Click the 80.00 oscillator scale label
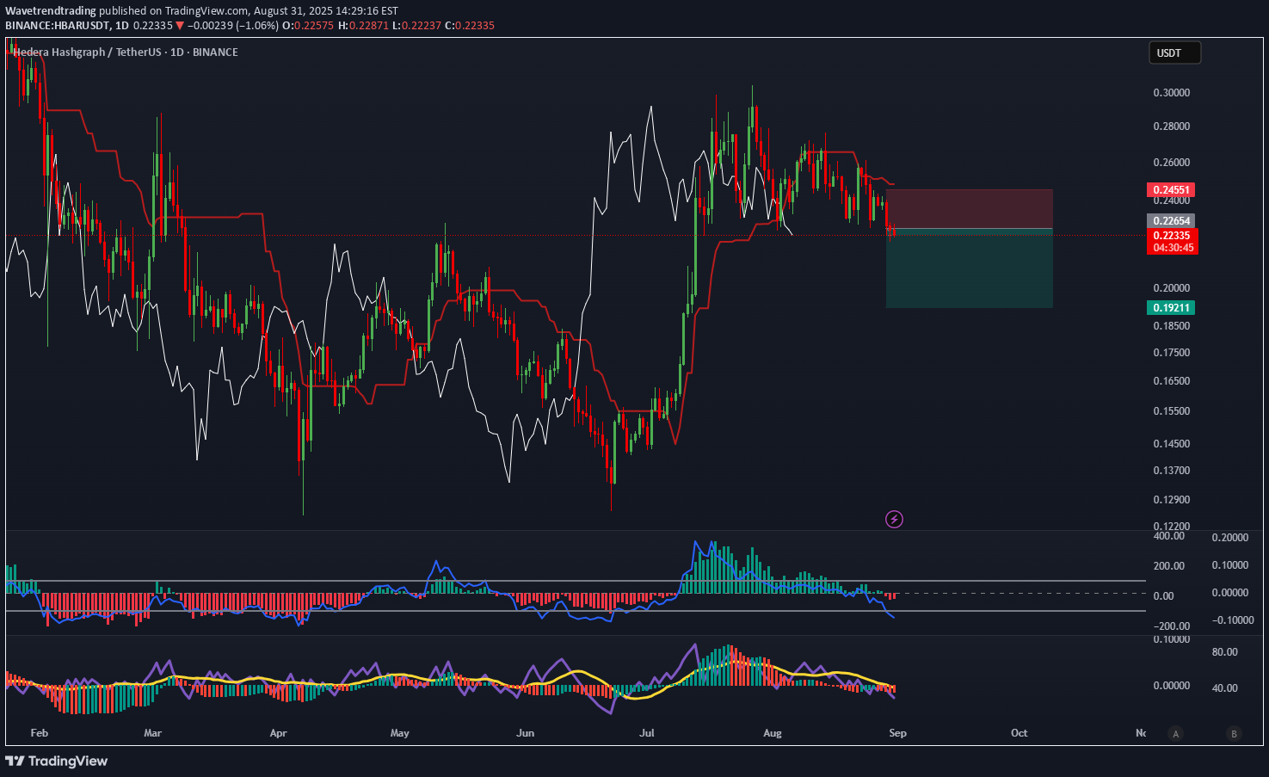The image size is (1269, 777). tap(1225, 652)
